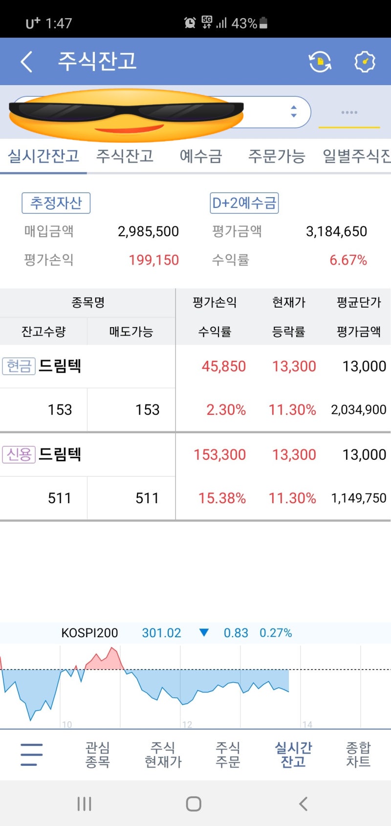391x826 pixels.
Task: Select the 실시간잔고 bottom bar item
Action: click(x=293, y=754)
